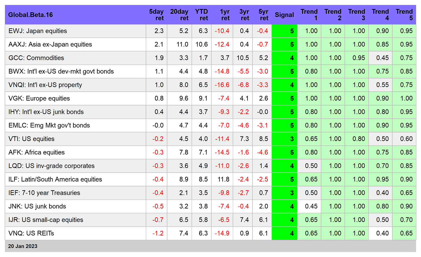Click IJR's Trend 5 value 0.70
The width and height of the screenshot is (421, 257).
tap(407, 220)
